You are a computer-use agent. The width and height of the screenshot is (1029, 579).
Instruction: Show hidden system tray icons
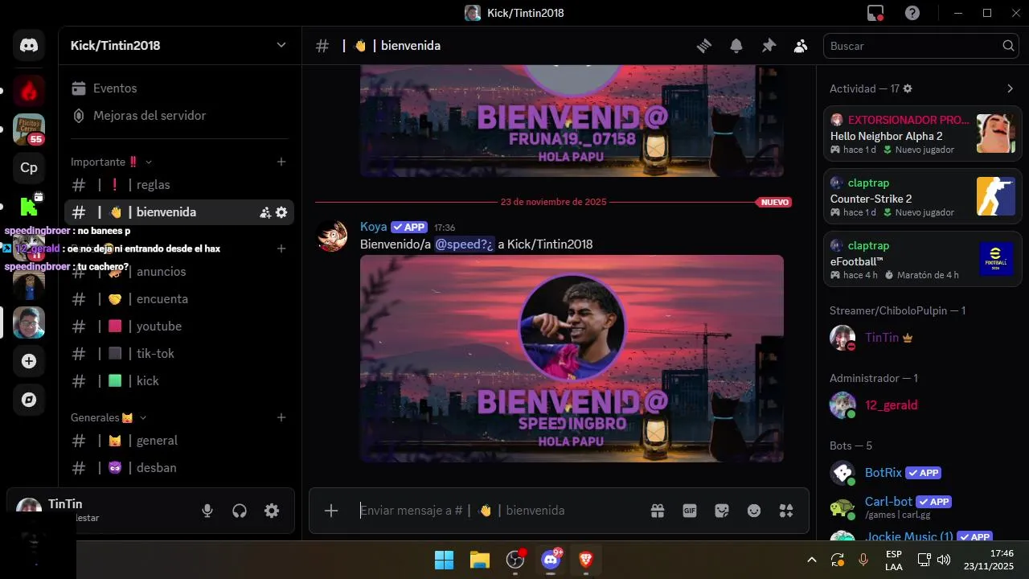(x=812, y=560)
